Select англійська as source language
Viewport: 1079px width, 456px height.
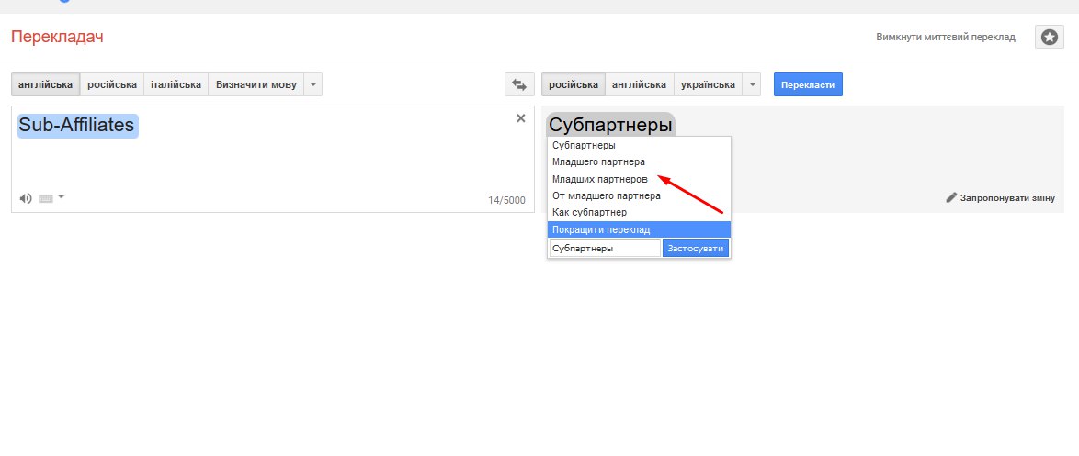[45, 85]
